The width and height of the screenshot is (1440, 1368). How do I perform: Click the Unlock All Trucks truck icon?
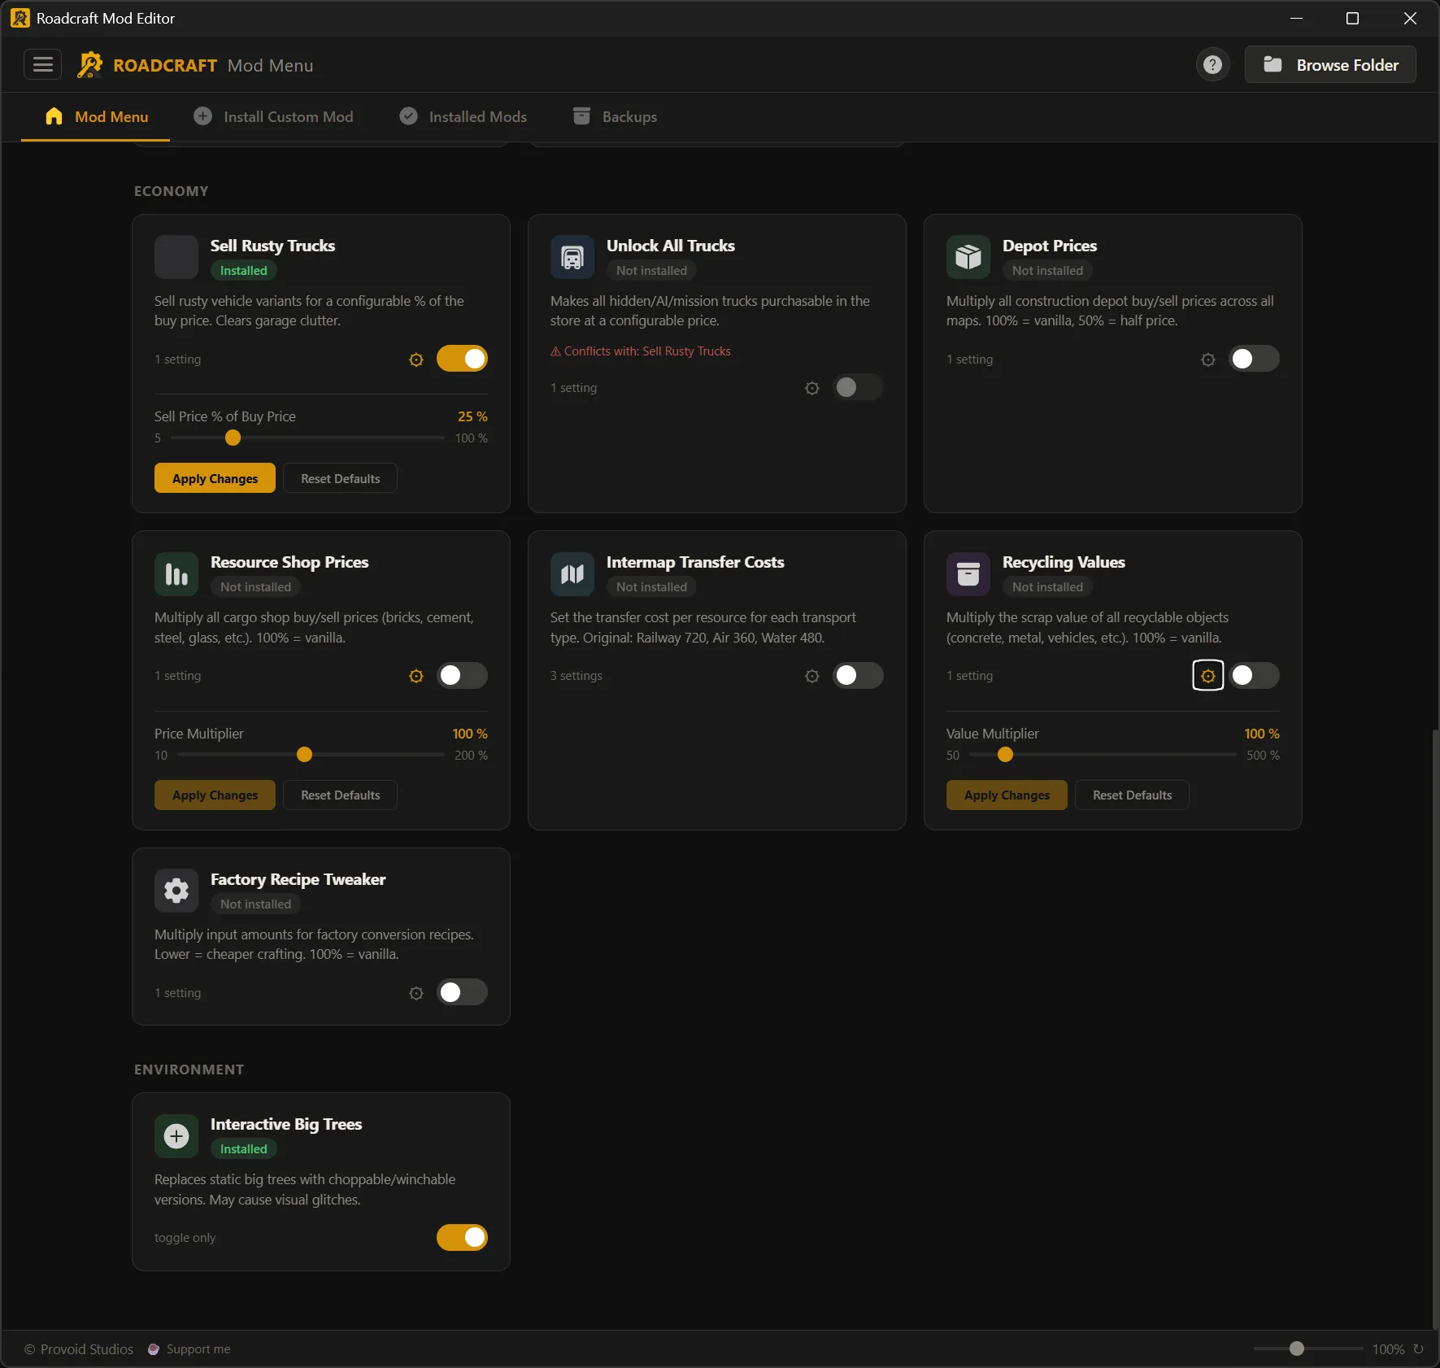(572, 257)
